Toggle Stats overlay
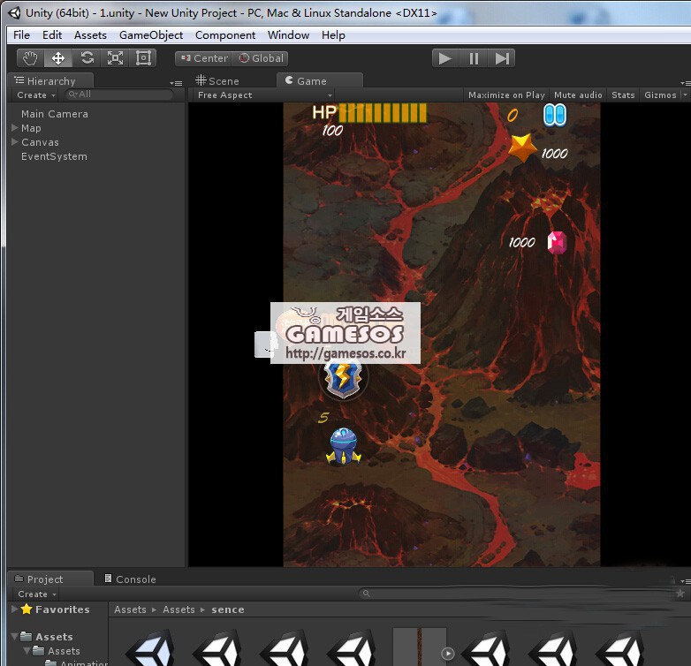 point(623,95)
